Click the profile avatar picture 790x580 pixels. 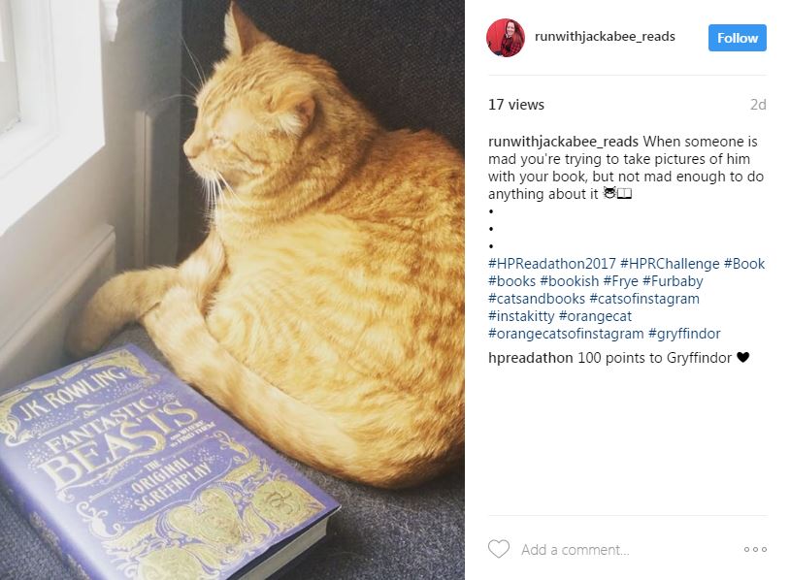(x=506, y=38)
